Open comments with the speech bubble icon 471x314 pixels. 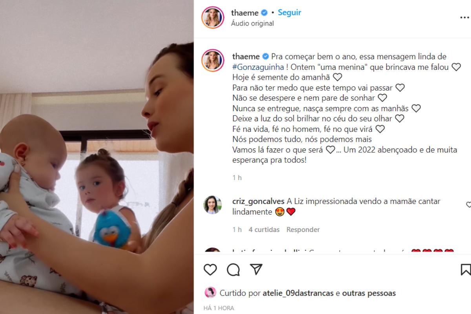click(x=233, y=270)
